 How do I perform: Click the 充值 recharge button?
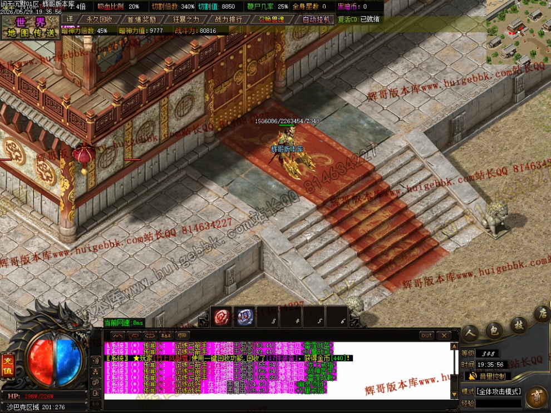point(7,366)
